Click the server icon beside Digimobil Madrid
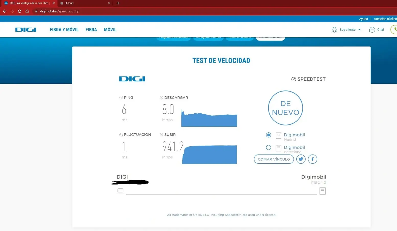The height and width of the screenshot is (231, 397). point(278,135)
